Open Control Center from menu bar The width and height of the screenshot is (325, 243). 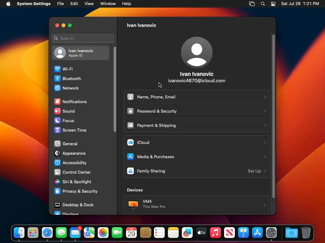click(273, 4)
